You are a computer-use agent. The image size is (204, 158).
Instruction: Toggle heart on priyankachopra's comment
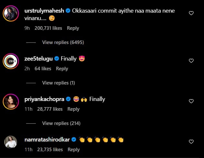[x=191, y=101]
